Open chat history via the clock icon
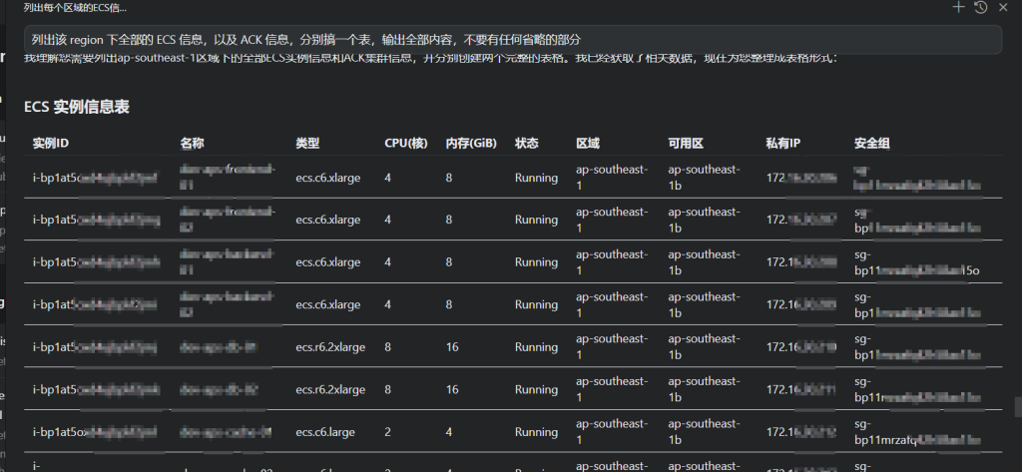The width and height of the screenshot is (1022, 472). coord(981,7)
